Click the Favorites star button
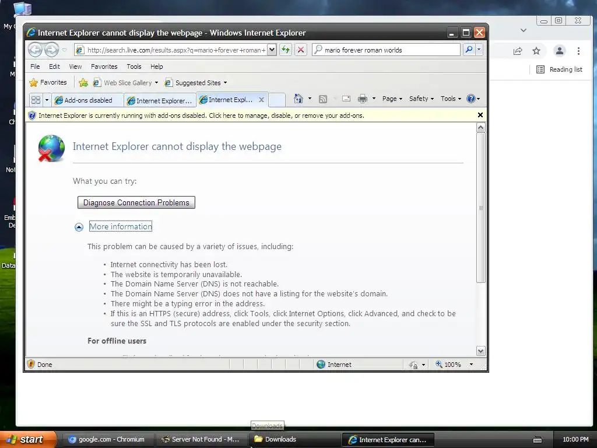This screenshot has width=597, height=448. point(48,82)
